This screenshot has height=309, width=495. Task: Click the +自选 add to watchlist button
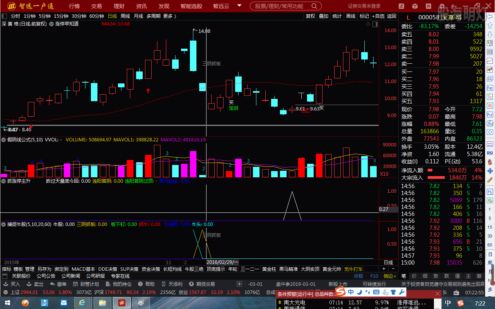378,16
